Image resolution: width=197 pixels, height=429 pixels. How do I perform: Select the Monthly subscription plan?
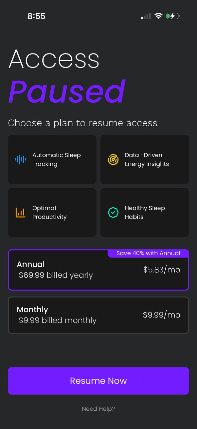click(x=98, y=315)
